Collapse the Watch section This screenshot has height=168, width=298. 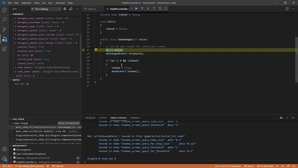tap(11, 80)
